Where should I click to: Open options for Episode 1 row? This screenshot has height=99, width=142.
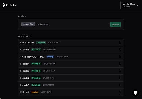(x=120, y=85)
